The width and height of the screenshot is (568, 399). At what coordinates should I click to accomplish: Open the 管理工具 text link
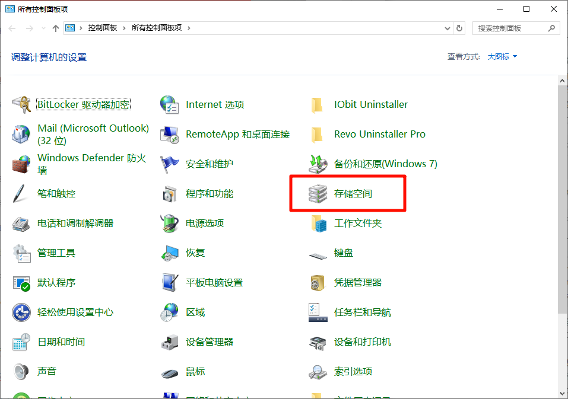pos(56,253)
